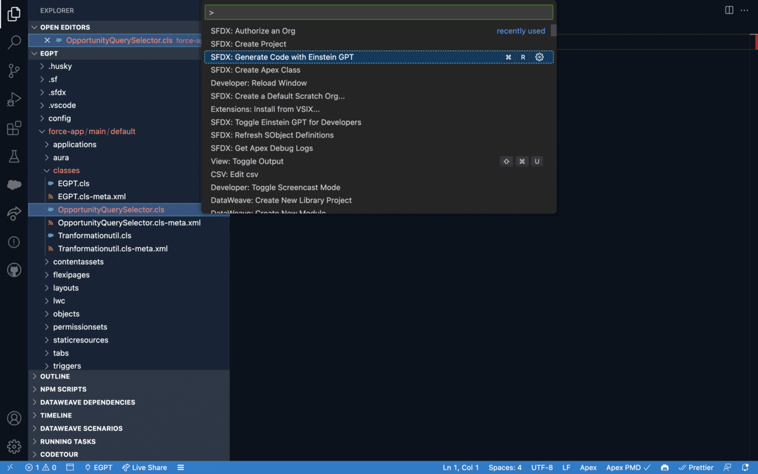Screen dimensions: 758x474
Task: Expand the DataWeave Scenarios section
Action: [x=129, y=428]
